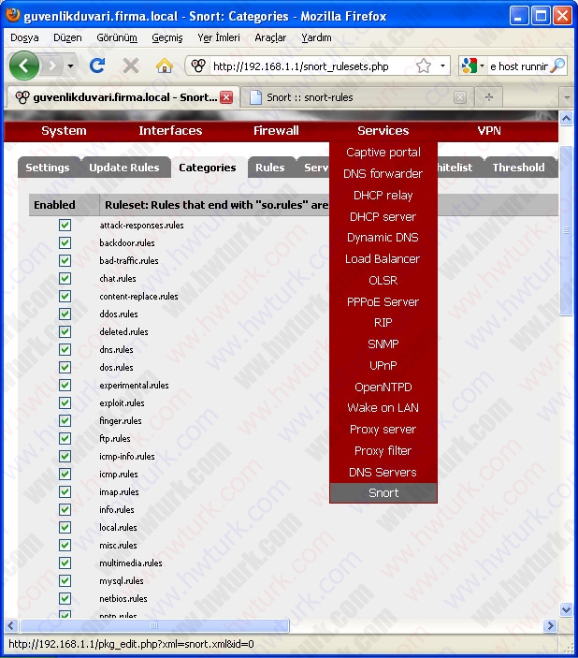578x658 pixels.
Task: Switch to the Snort Settings tab
Action: pos(48,168)
